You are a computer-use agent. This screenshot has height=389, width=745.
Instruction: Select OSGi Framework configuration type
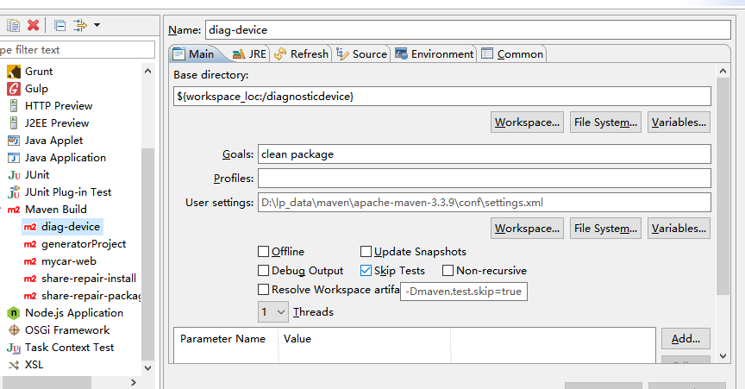click(67, 330)
